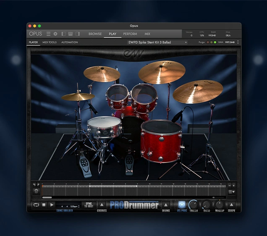
Task: Click the trash can delete icon
Action: point(36,191)
